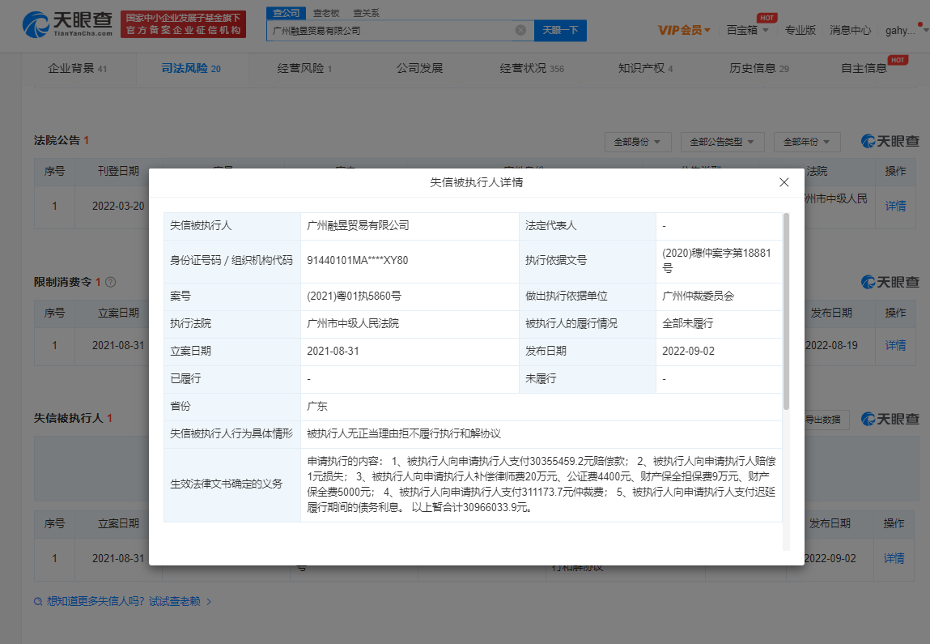Click the 想知道更多失信人吗？试试查老赖 link
The height and width of the screenshot is (644, 930).
[123, 602]
